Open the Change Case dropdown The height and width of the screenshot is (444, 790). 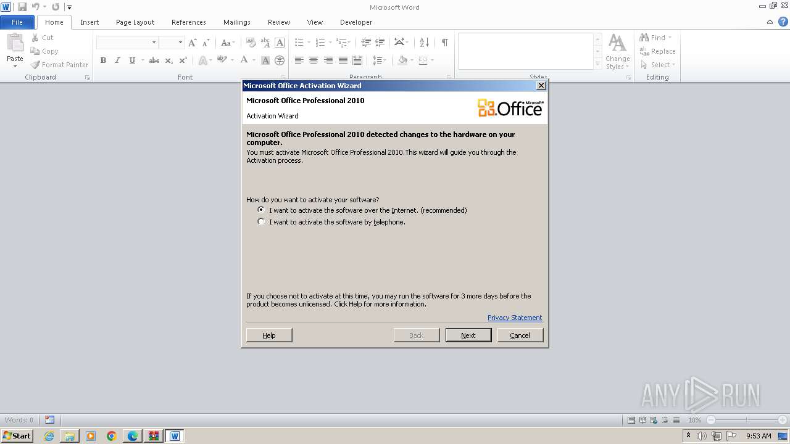point(227,43)
